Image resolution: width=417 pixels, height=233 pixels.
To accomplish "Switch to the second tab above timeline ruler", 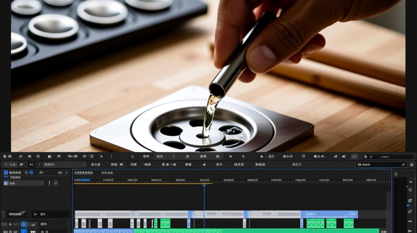I will click(107, 173).
